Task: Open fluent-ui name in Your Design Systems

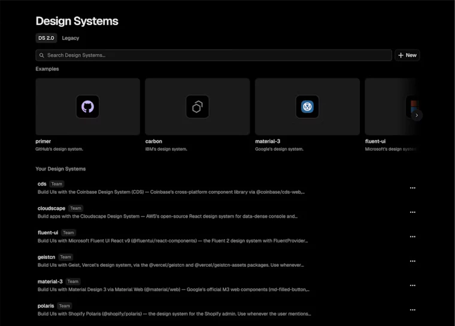Action: pyautogui.click(x=48, y=233)
